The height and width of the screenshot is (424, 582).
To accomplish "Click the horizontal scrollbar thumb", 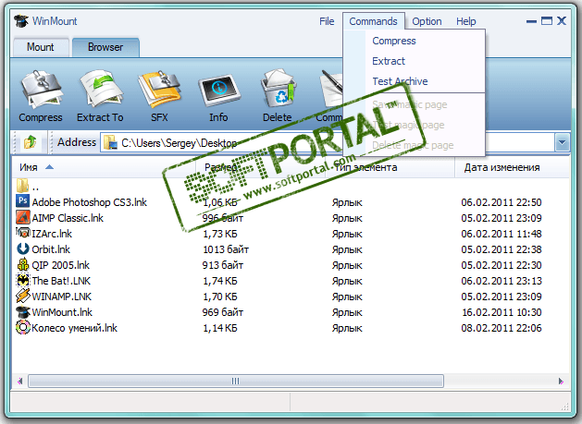I will pos(236,381).
